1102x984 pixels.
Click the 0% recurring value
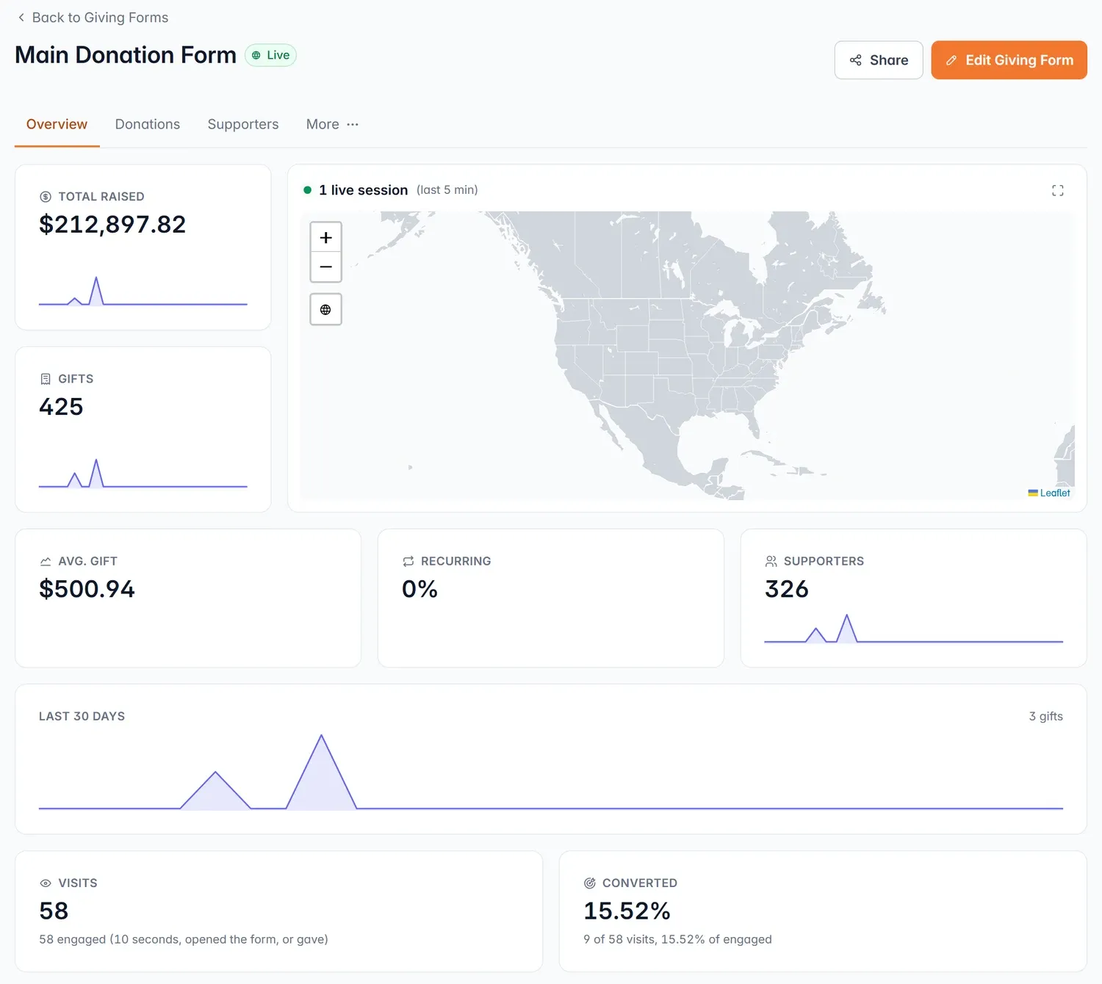(x=419, y=589)
